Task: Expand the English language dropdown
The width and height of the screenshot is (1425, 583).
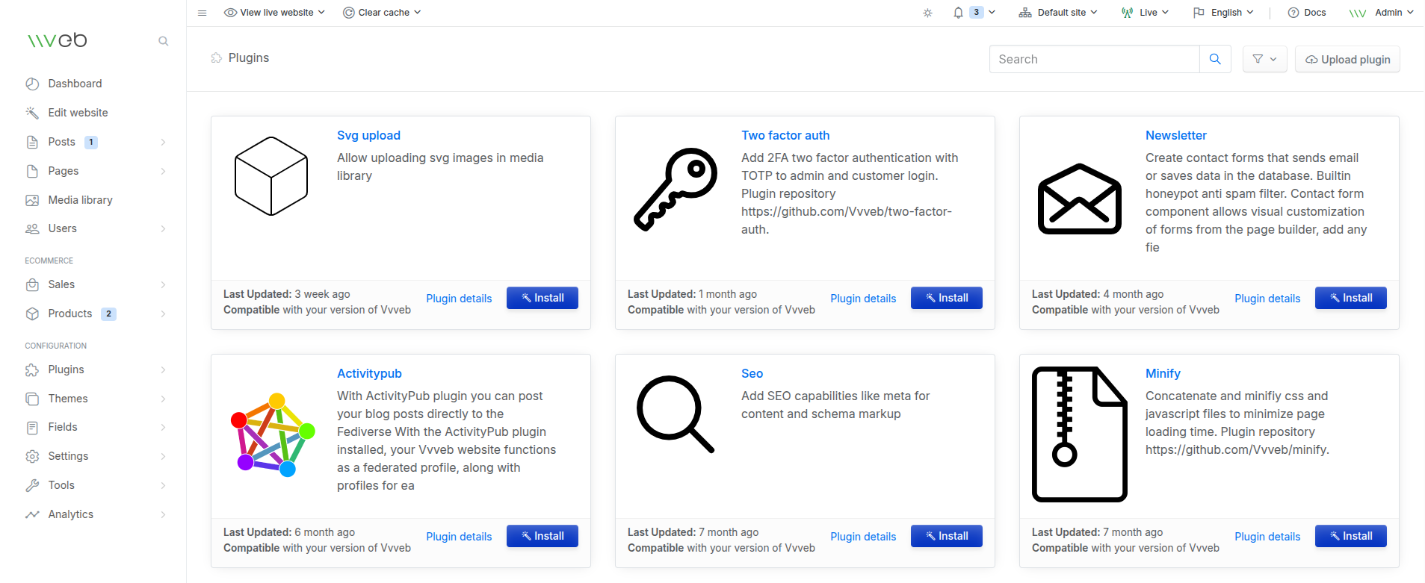Action: click(1223, 13)
